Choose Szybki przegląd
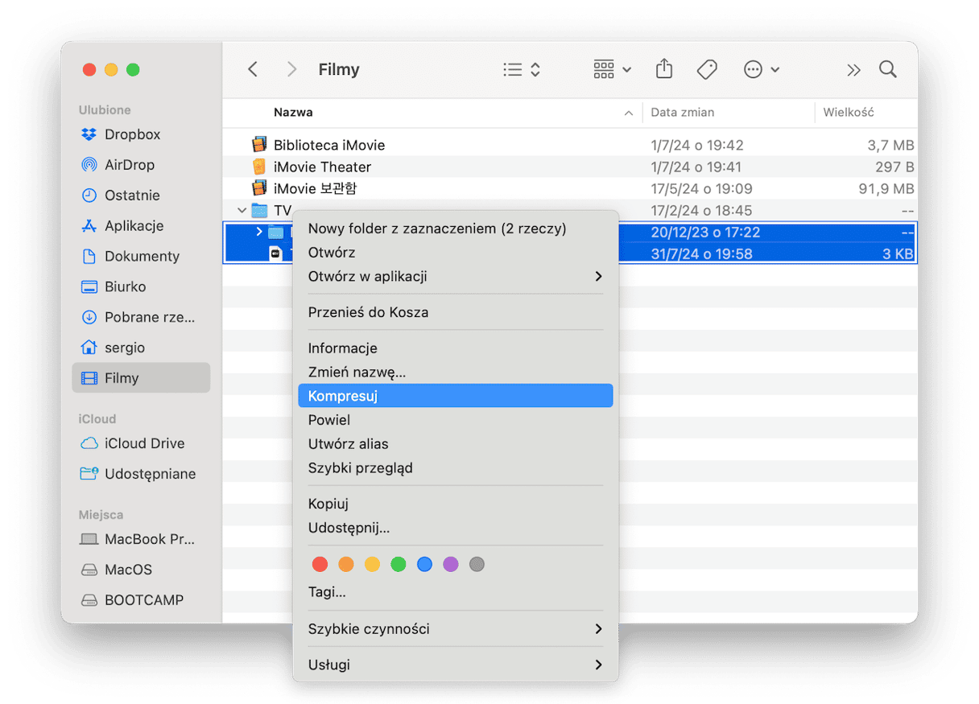Viewport: 979px width, 704px height. (456, 467)
